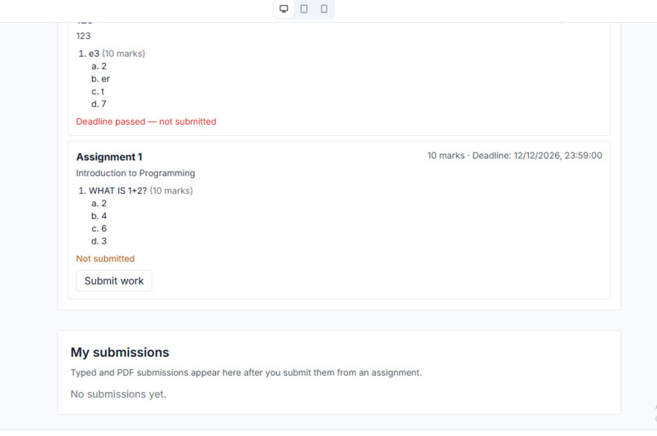Select option 'd. 3' under WHAT IS 1+2?
The width and height of the screenshot is (657, 436).
(99, 241)
